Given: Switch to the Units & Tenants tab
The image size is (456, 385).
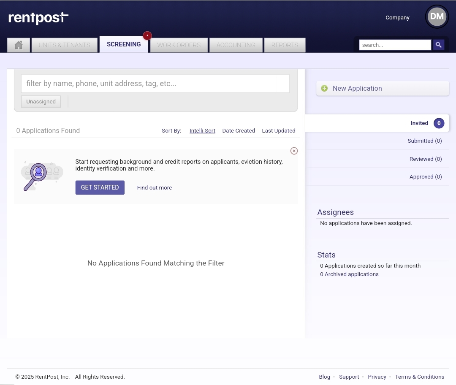Looking at the screenshot, I should tap(65, 45).
